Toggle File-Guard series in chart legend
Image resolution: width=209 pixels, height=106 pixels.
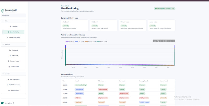pos(70,42)
